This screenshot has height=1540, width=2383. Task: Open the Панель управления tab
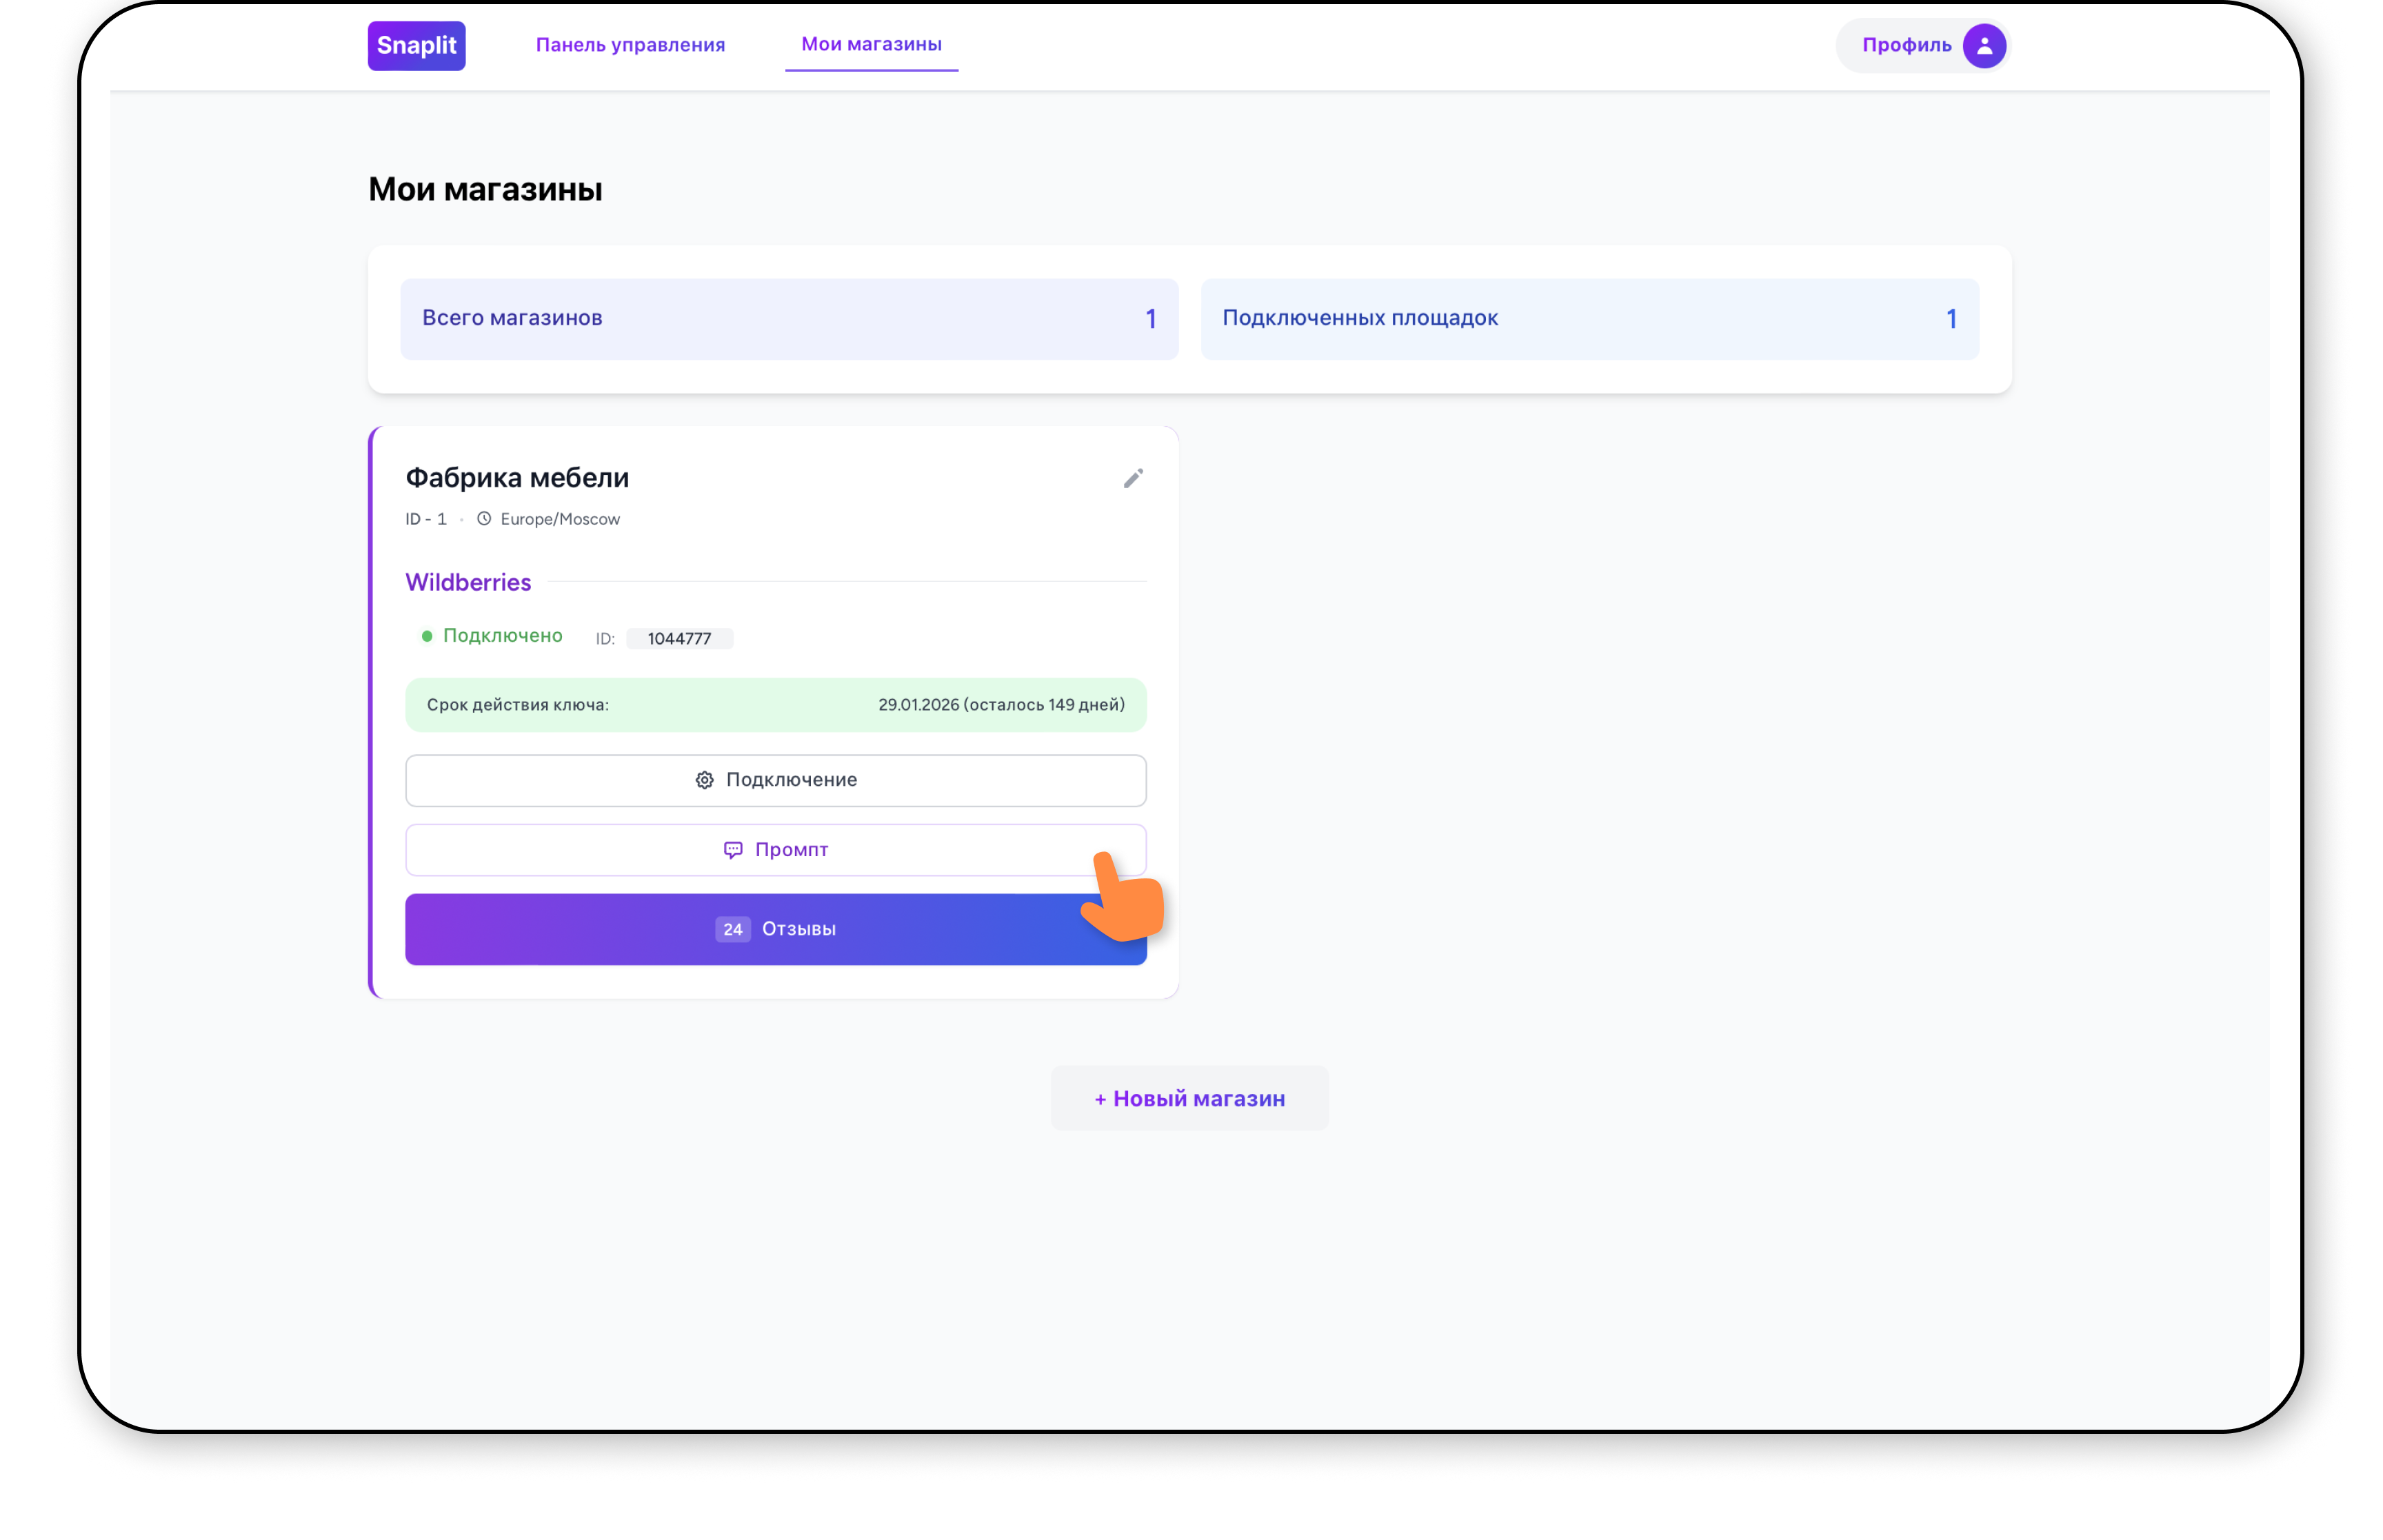[630, 45]
